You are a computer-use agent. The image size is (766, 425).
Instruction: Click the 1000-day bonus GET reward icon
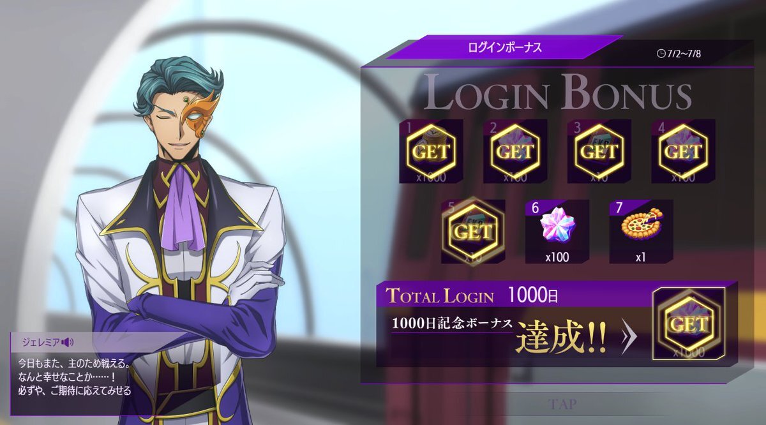coord(689,324)
